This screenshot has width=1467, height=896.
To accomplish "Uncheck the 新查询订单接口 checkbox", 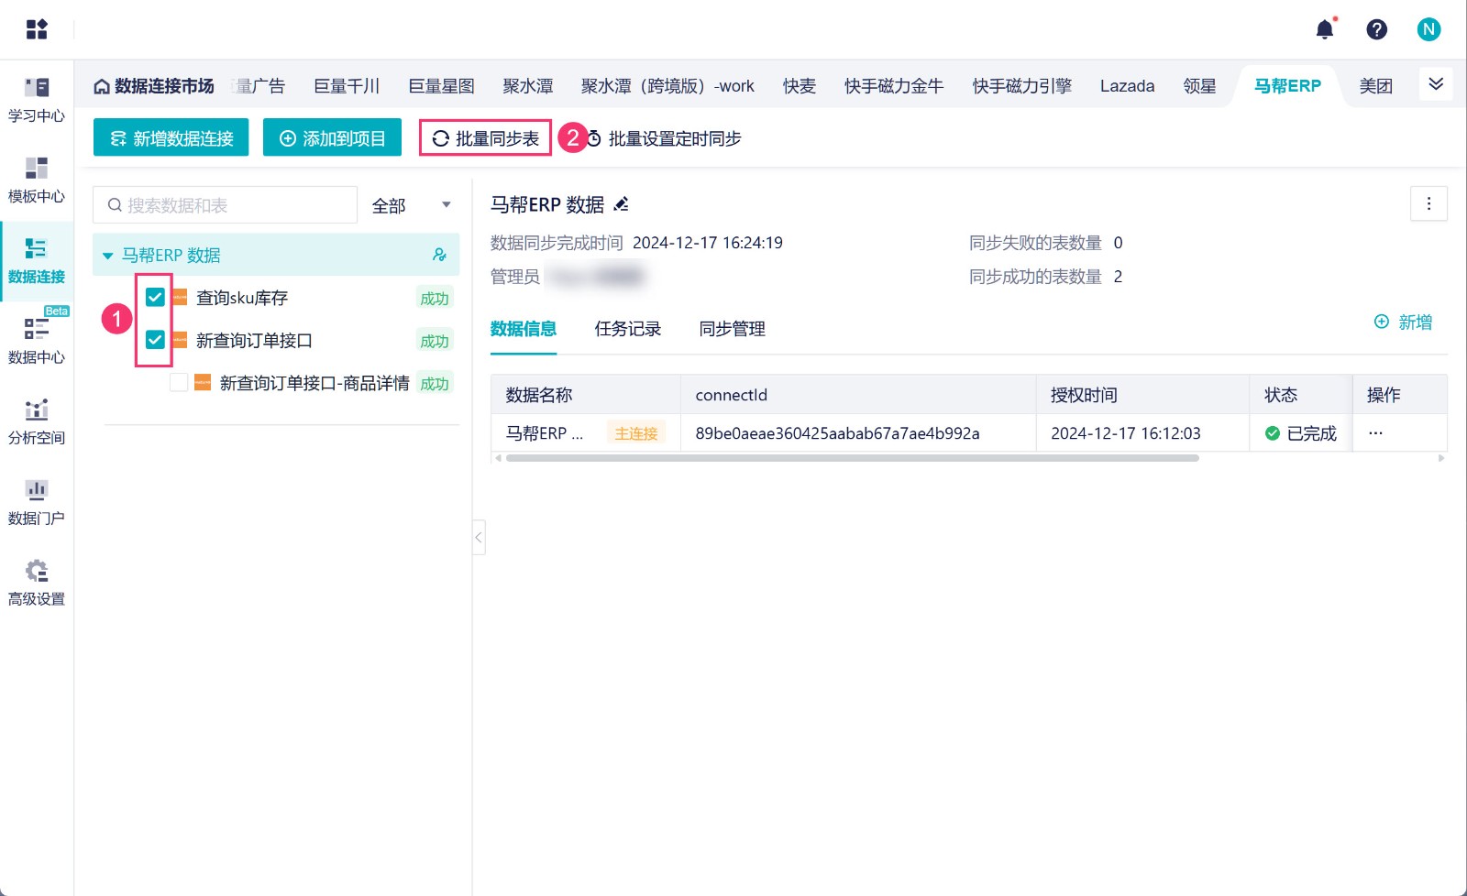I will tap(155, 340).
